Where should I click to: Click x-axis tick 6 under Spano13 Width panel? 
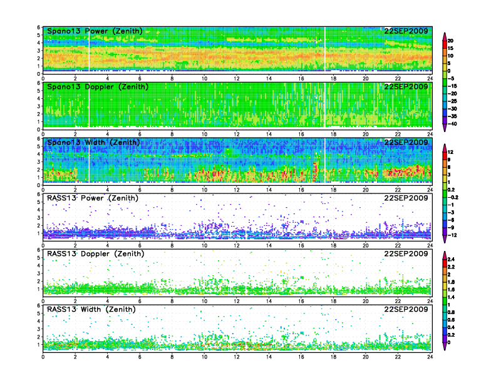(x=140, y=190)
